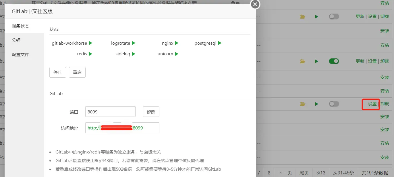This screenshot has height=177, width=394.
Task: Enable the off toggle in the 更新 row
Action: pos(334,17)
